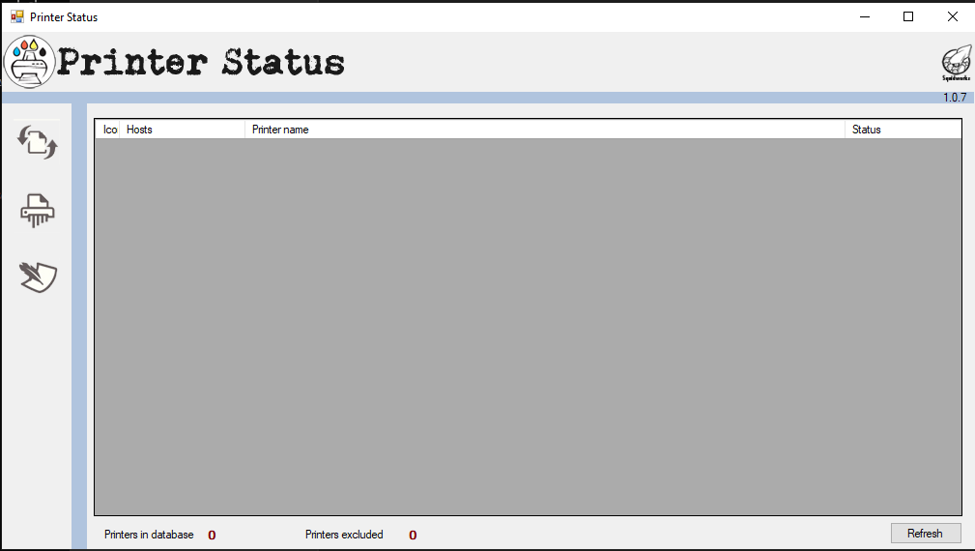
Task: Maximize the Printer Status window
Action: (x=907, y=16)
